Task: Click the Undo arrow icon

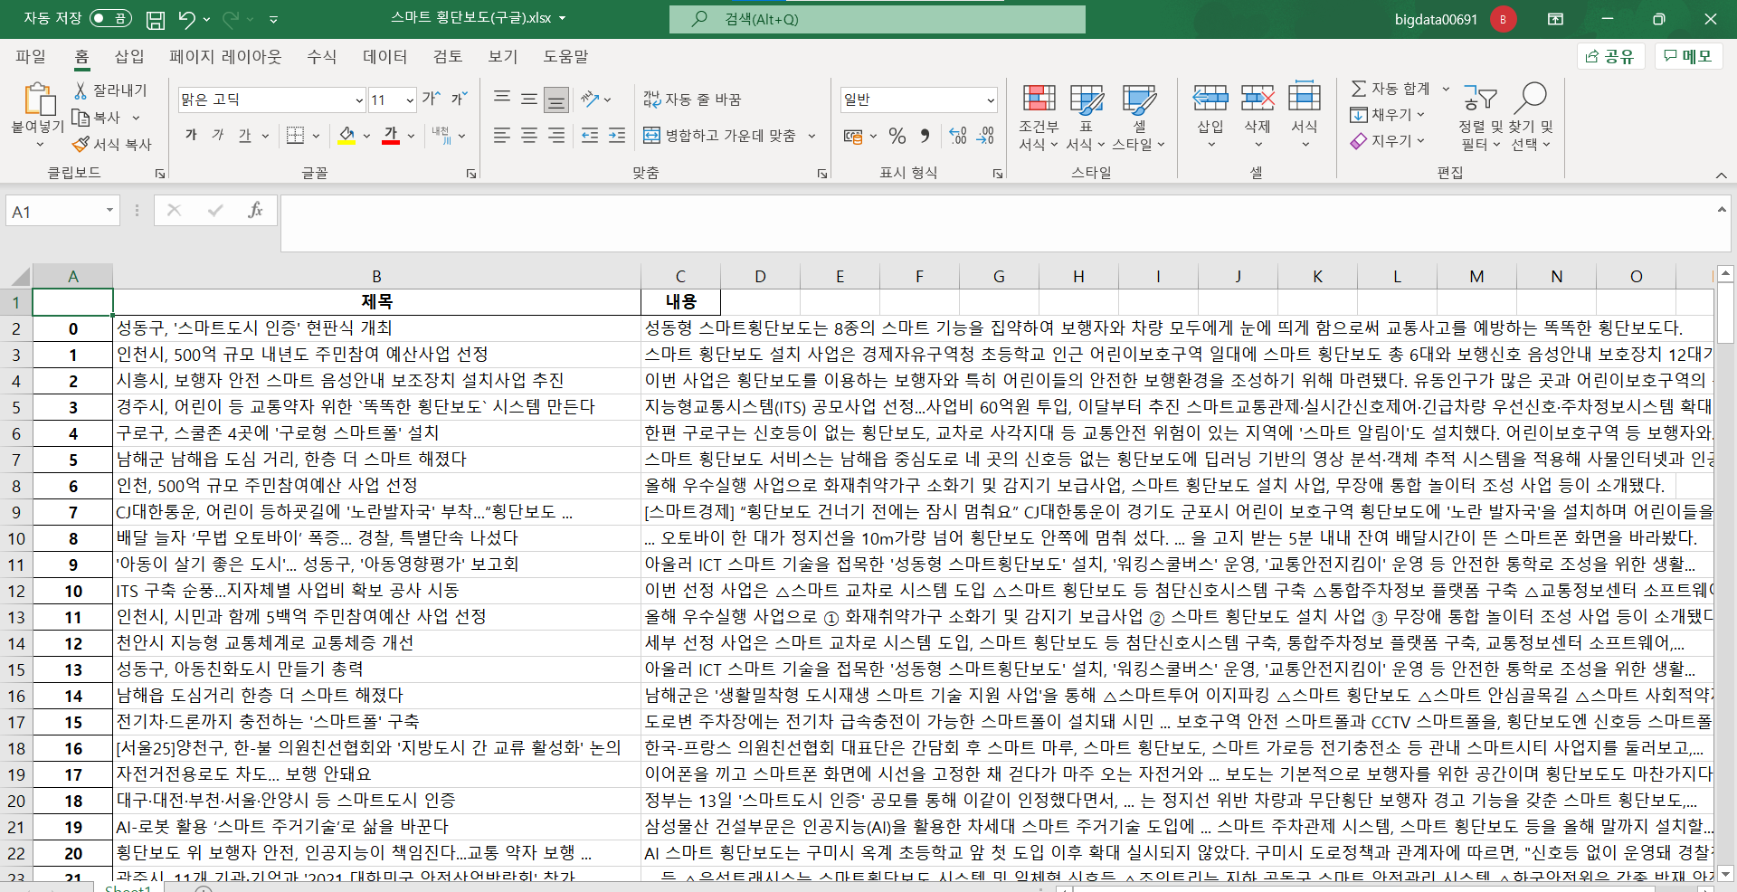Action: point(186,19)
